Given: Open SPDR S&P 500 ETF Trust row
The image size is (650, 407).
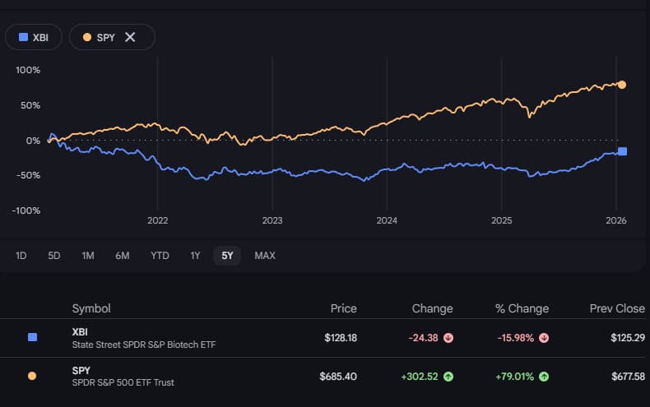Looking at the screenshot, I should coord(123,382).
